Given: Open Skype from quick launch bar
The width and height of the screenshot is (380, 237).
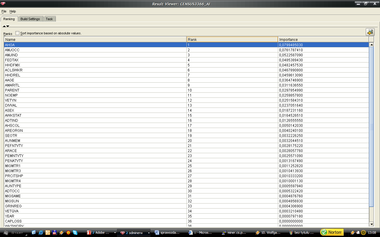Looking at the screenshot, I should point(75,233).
